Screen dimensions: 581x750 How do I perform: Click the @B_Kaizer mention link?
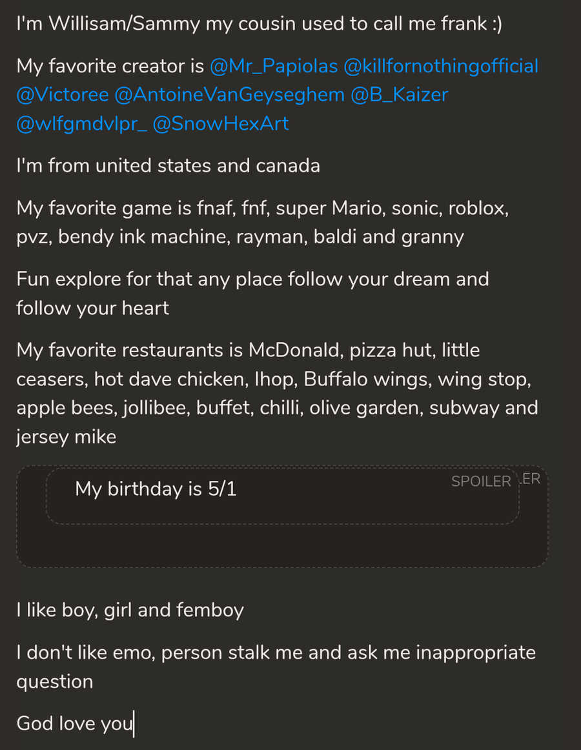(399, 95)
